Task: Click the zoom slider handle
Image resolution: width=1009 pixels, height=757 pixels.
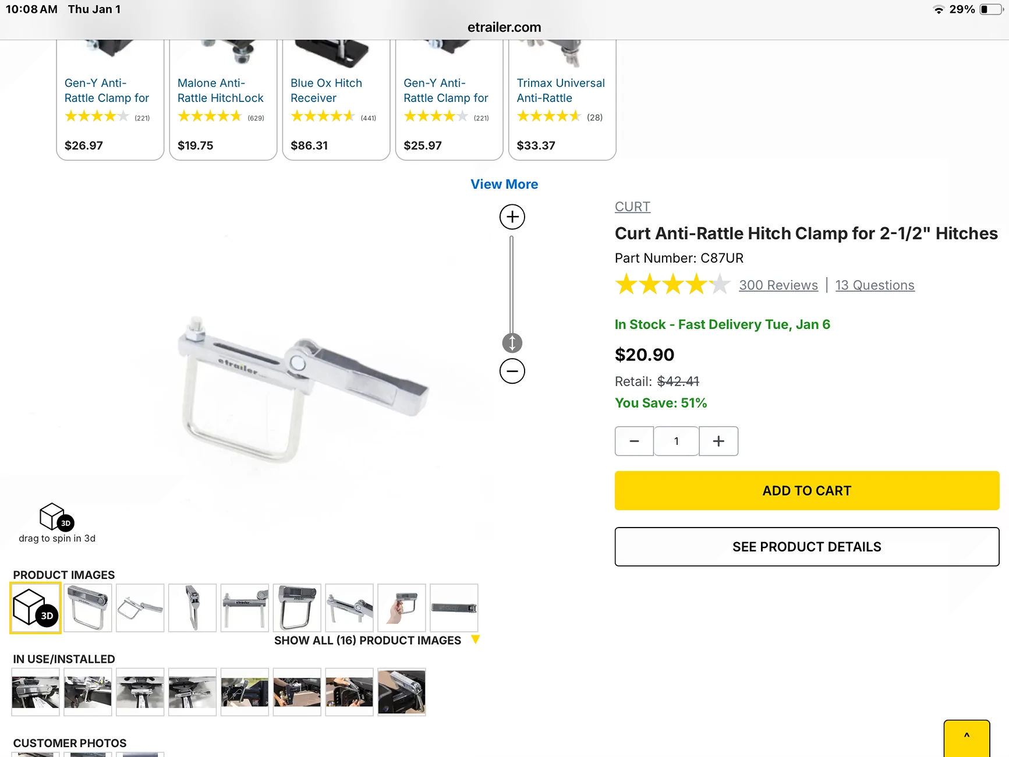Action: coord(512,343)
